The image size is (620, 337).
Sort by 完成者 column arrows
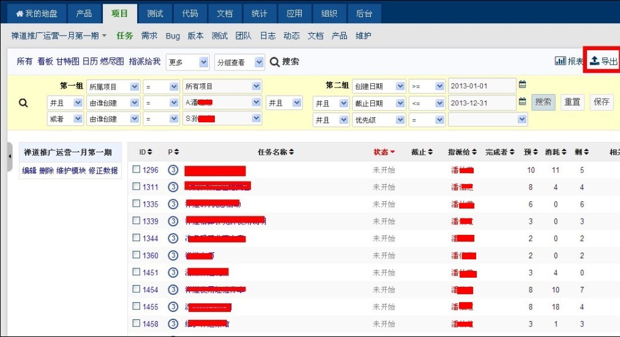point(512,152)
